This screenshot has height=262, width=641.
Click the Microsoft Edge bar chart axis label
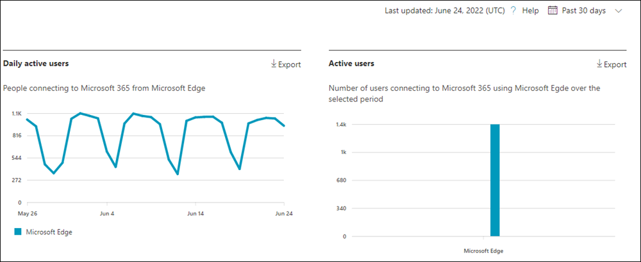pyautogui.click(x=483, y=250)
